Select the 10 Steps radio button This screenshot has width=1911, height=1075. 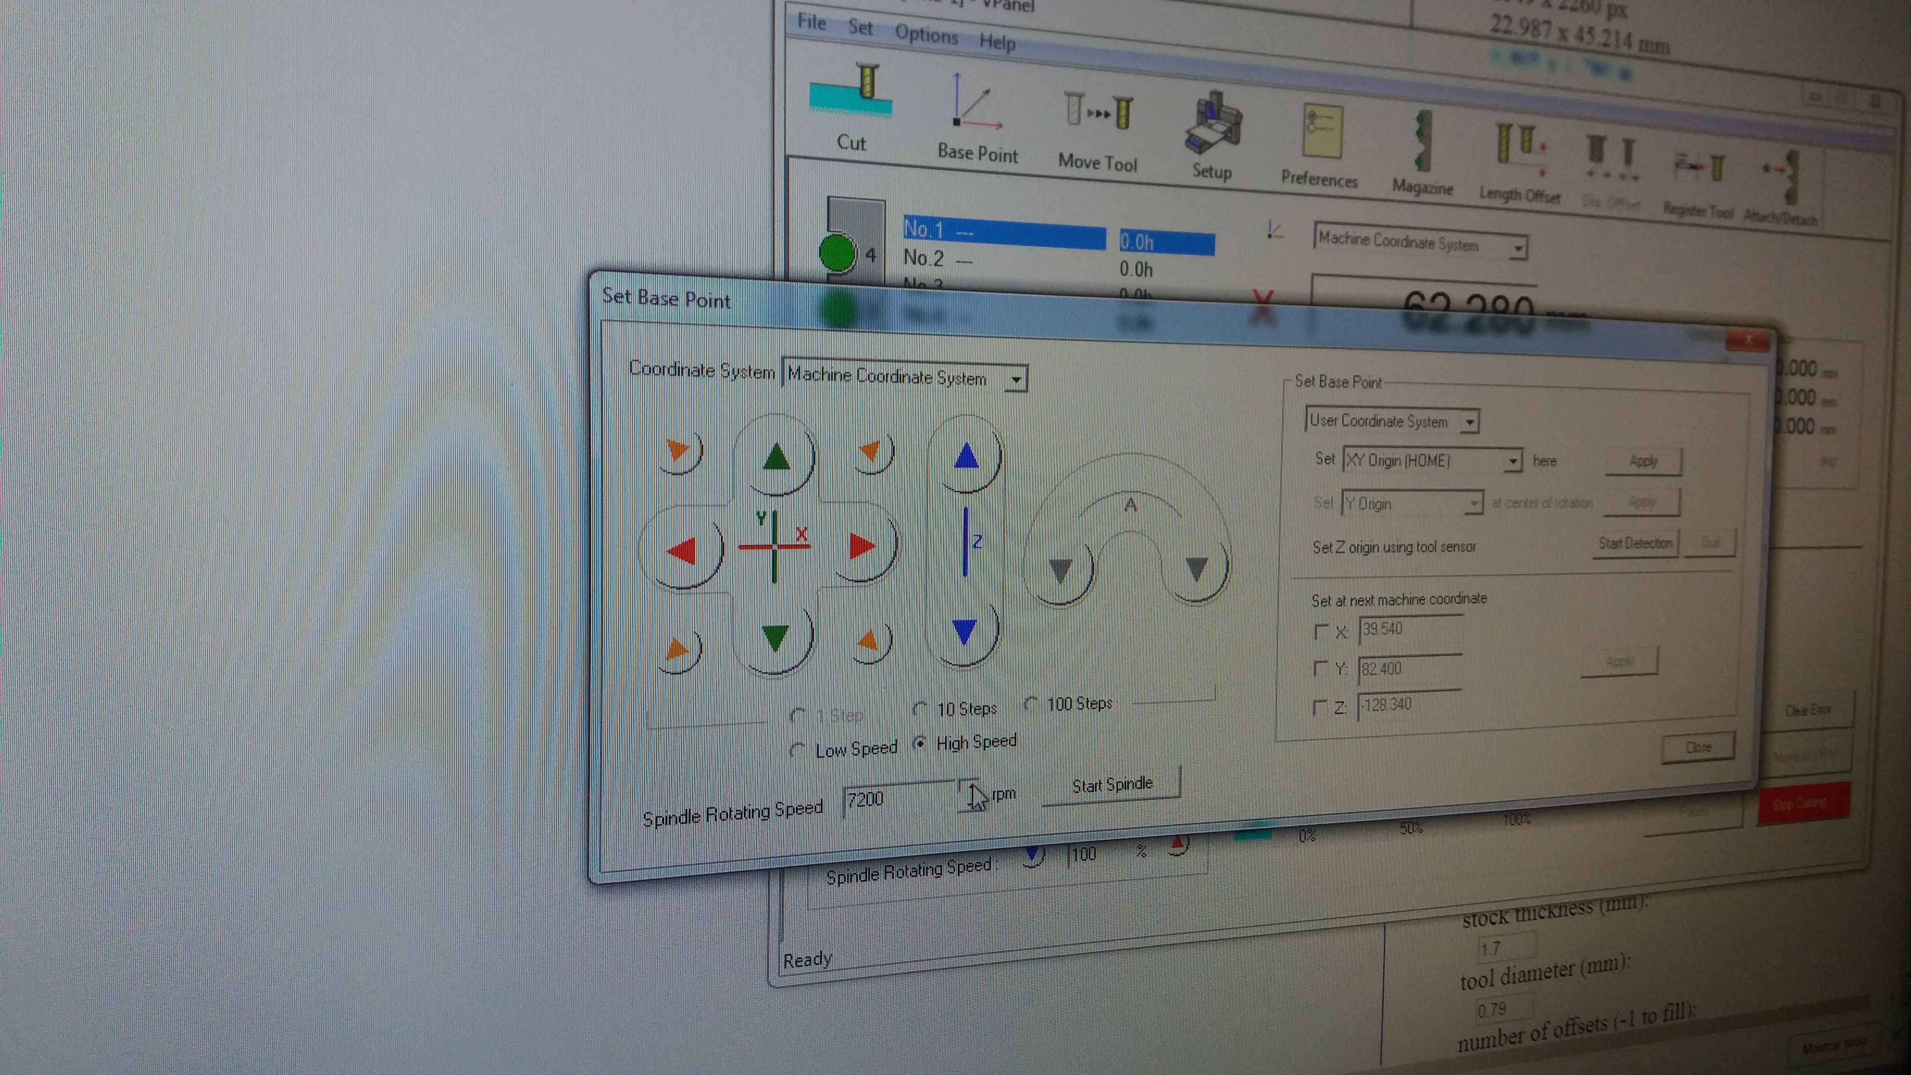[x=921, y=708]
